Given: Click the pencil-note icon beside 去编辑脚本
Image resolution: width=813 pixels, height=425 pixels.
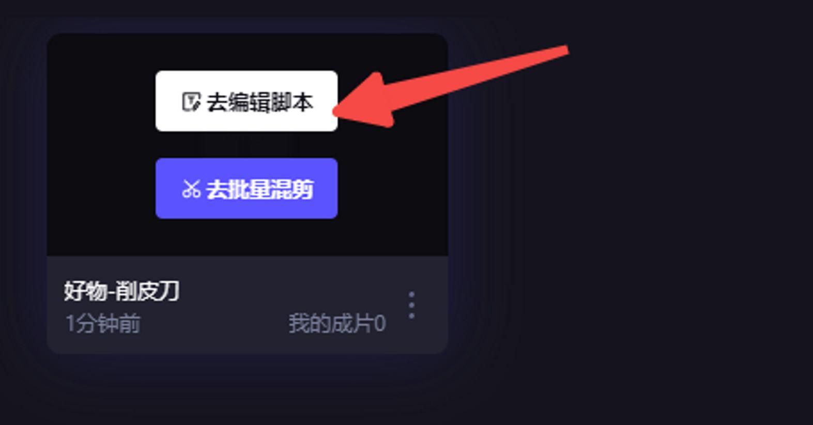Looking at the screenshot, I should pos(191,102).
